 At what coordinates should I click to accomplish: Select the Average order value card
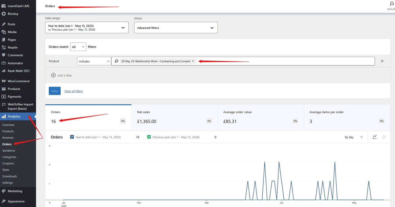(x=261, y=117)
